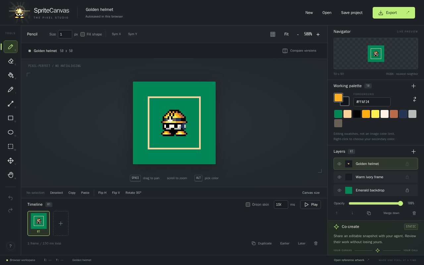Unlock the Emerald backdrop layer

pyautogui.click(x=407, y=190)
